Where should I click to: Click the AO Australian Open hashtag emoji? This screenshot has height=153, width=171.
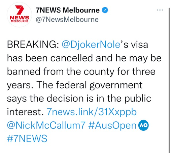click(143, 125)
